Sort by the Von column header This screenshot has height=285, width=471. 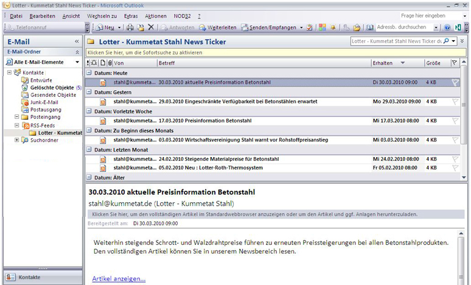tap(134, 63)
